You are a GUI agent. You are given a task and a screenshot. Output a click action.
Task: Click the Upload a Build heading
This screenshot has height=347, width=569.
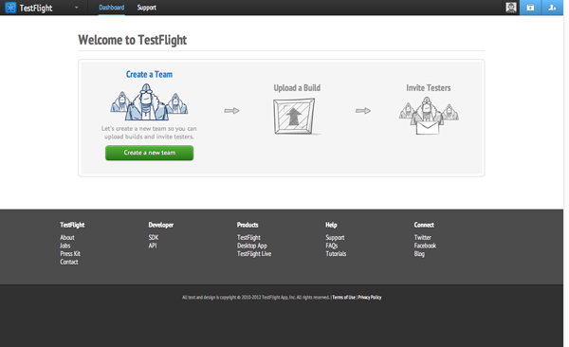297,88
